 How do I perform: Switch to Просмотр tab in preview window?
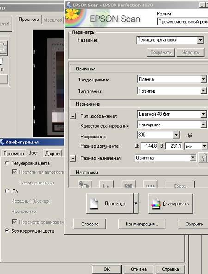coord(29,19)
